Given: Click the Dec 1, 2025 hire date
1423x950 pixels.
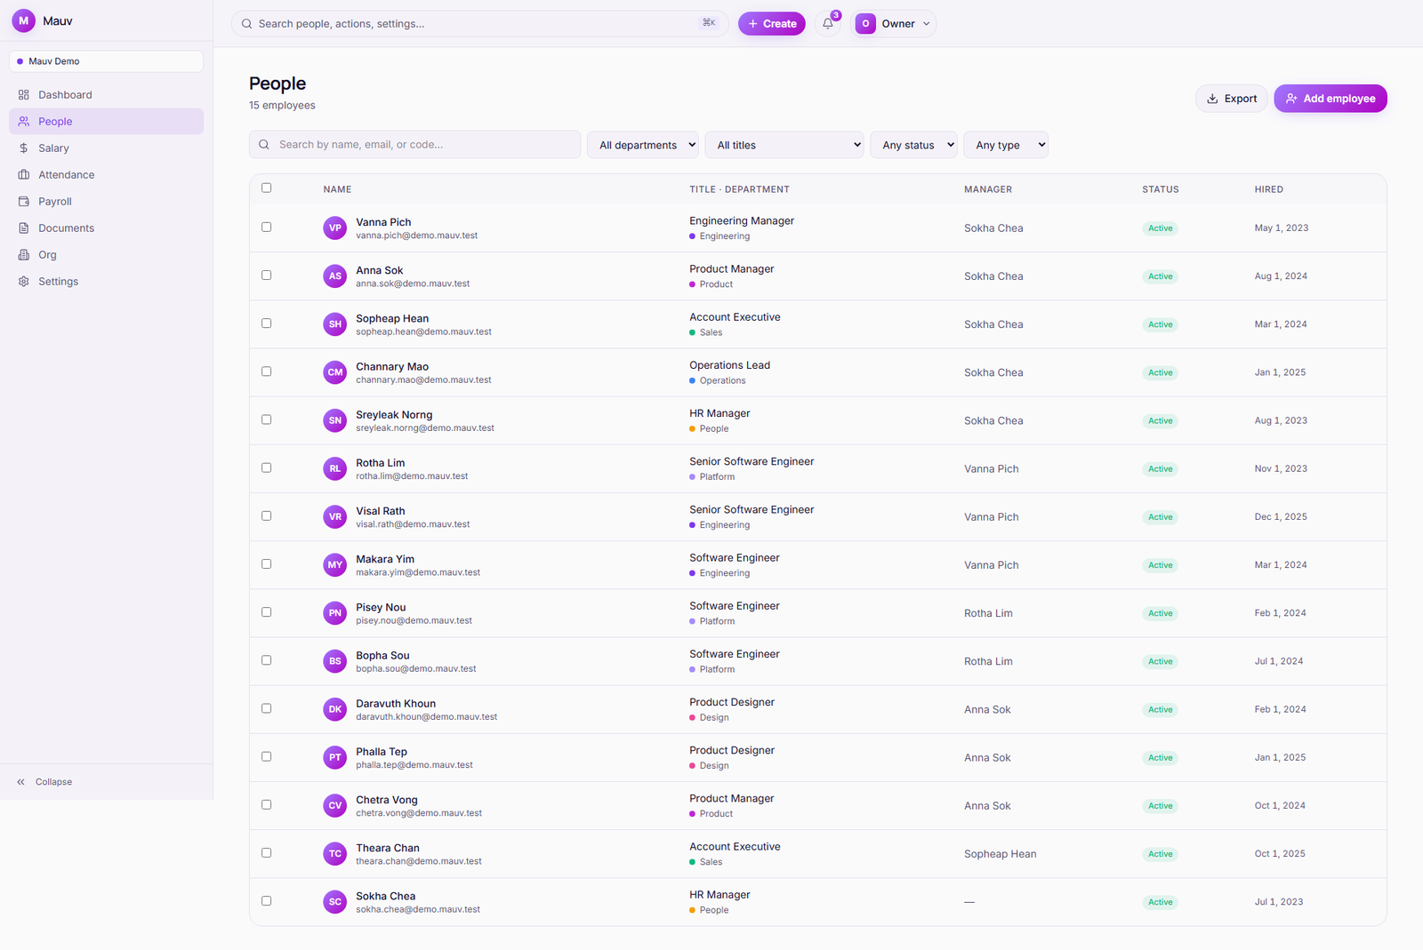Looking at the screenshot, I should 1281,516.
